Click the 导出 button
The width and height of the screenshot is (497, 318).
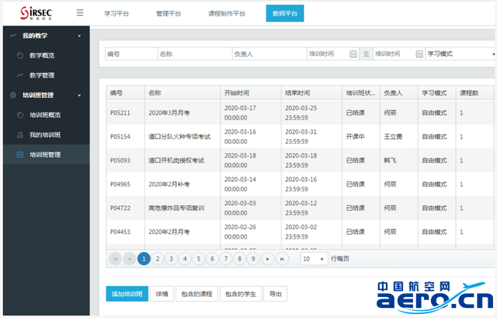pos(275,294)
